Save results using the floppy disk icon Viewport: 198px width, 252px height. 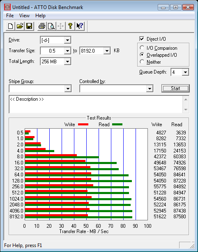[x=29, y=26]
